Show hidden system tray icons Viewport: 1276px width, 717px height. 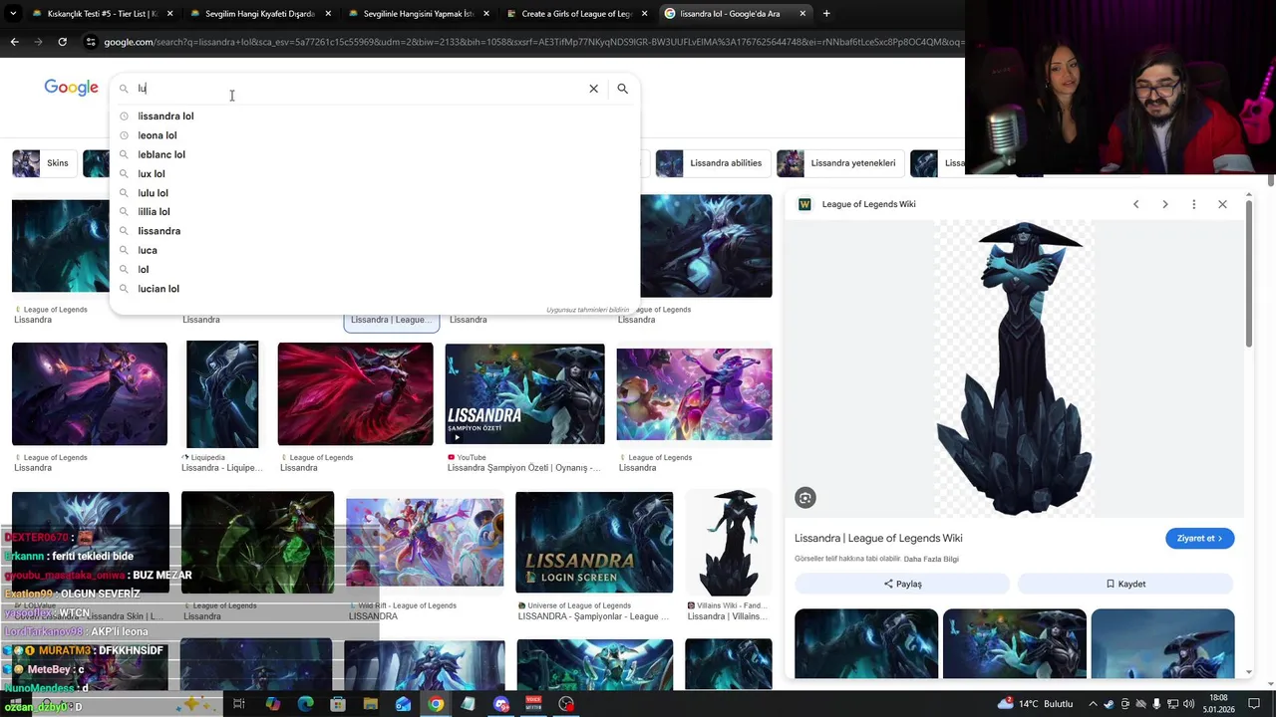pyautogui.click(x=1093, y=704)
